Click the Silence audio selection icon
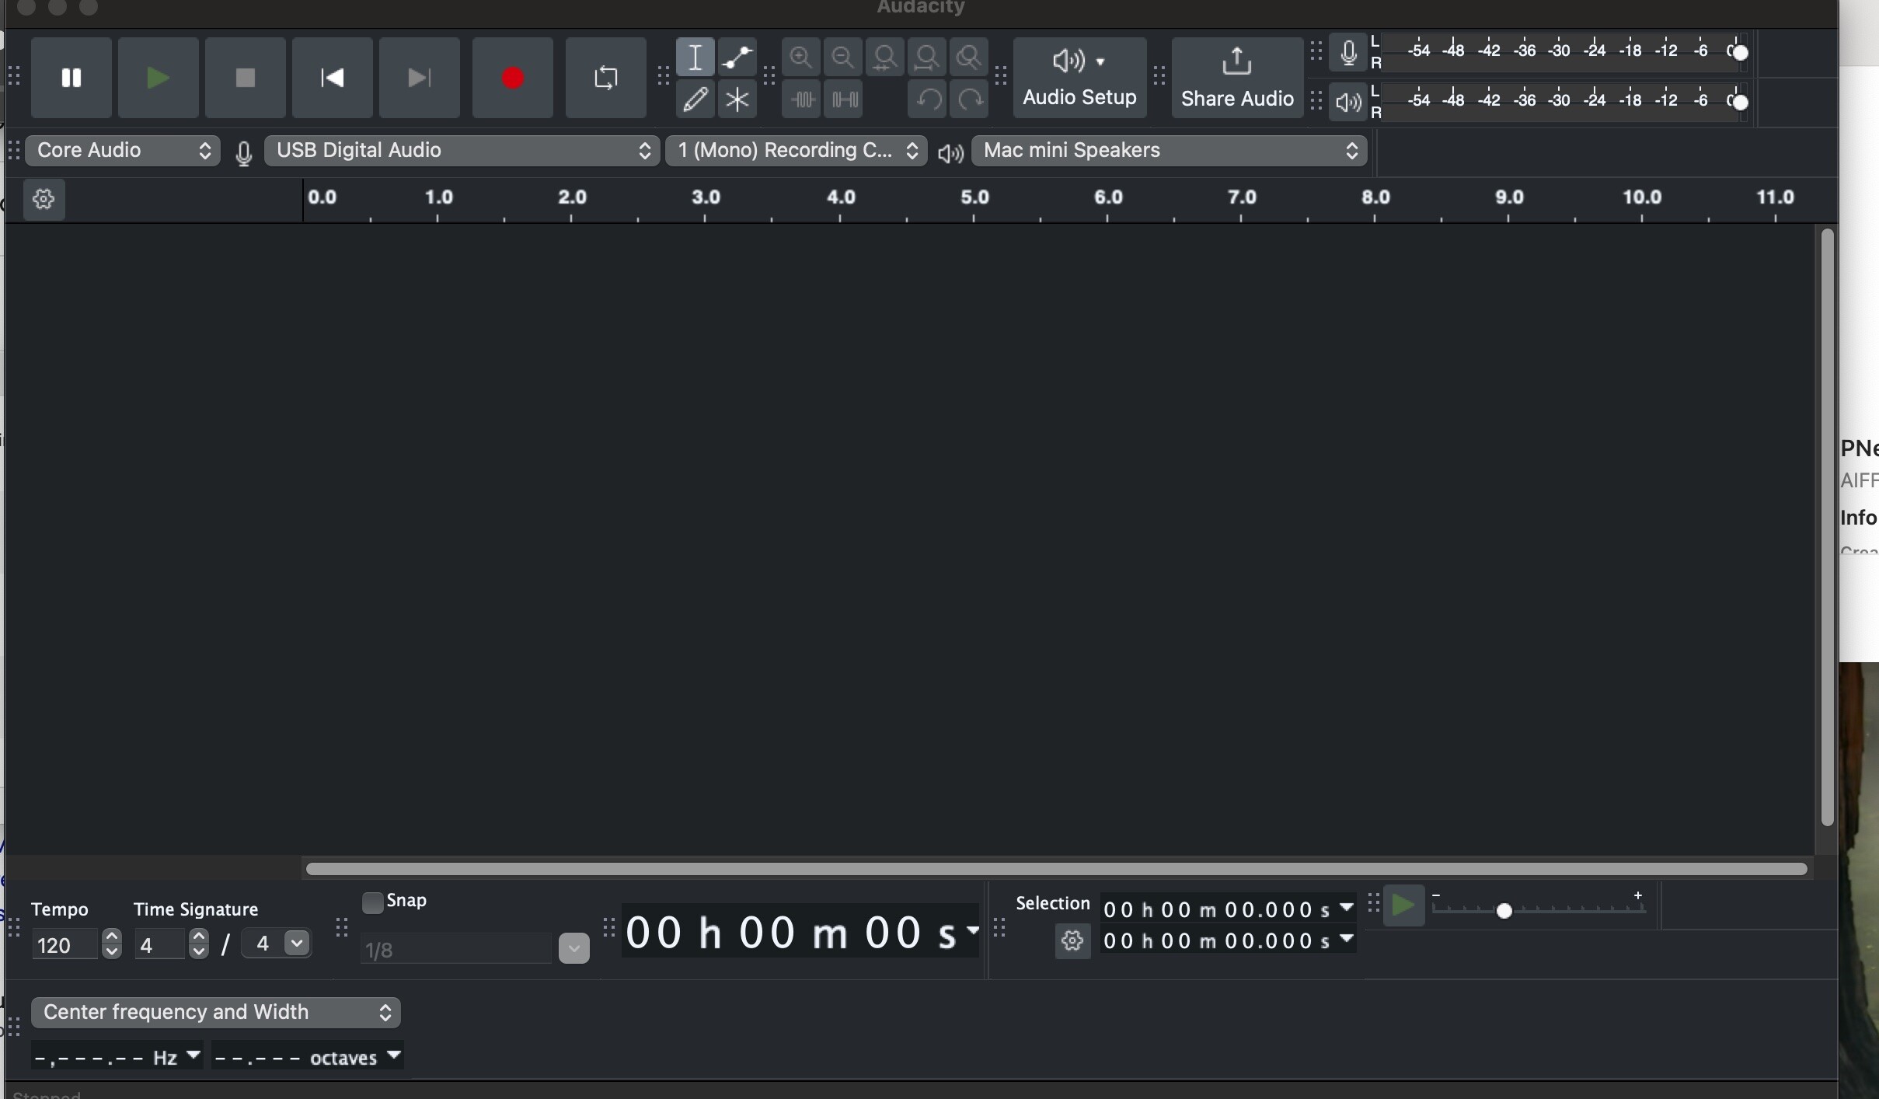This screenshot has height=1099, width=1879. [845, 100]
